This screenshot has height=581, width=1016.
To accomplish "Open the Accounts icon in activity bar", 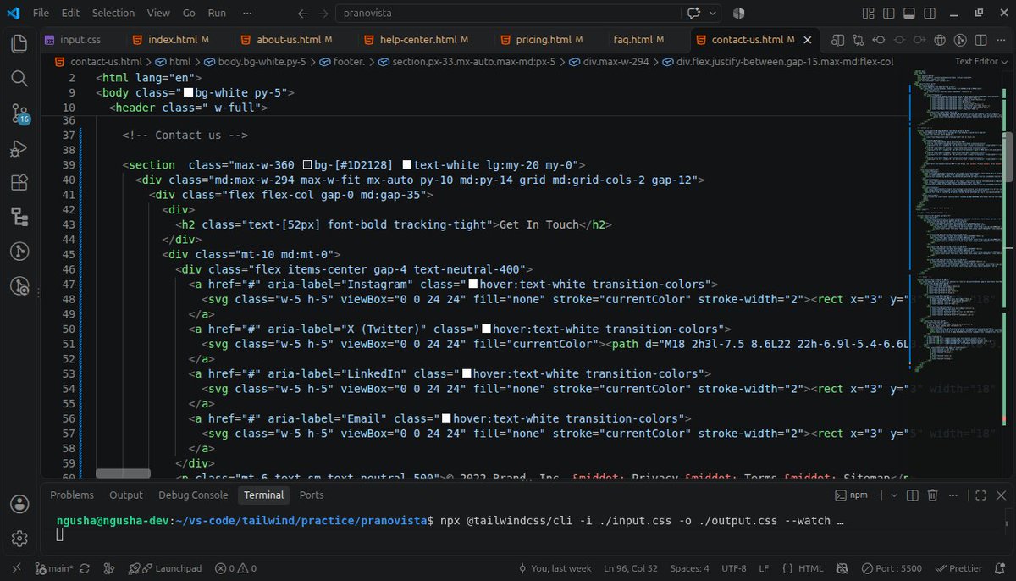I will 19,504.
